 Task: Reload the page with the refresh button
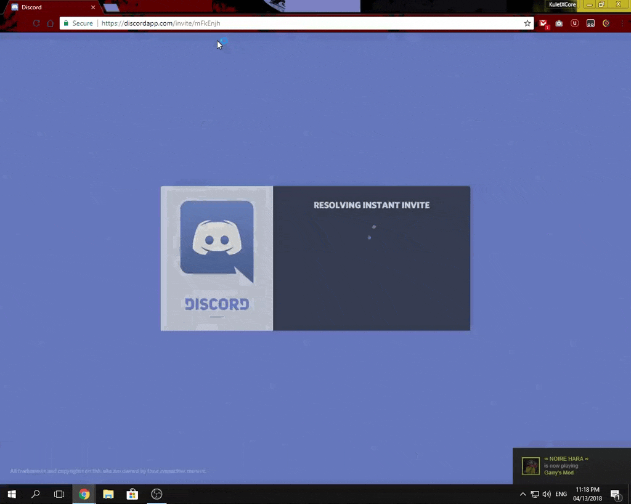coord(36,23)
